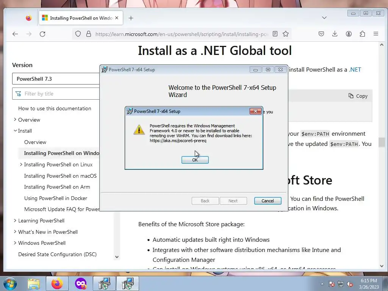
Task: Open Microsoft Update FAQ for PowerShell
Action: (x=62, y=209)
